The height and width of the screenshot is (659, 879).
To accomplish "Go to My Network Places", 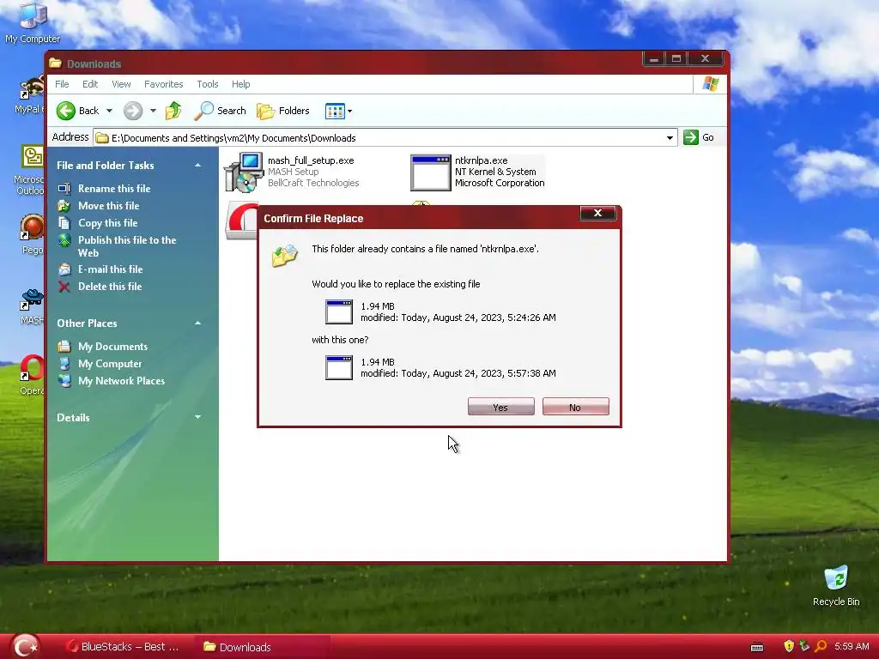I will point(122,380).
